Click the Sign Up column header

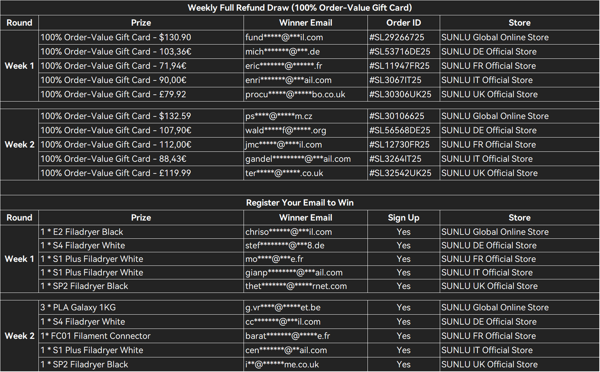(404, 218)
